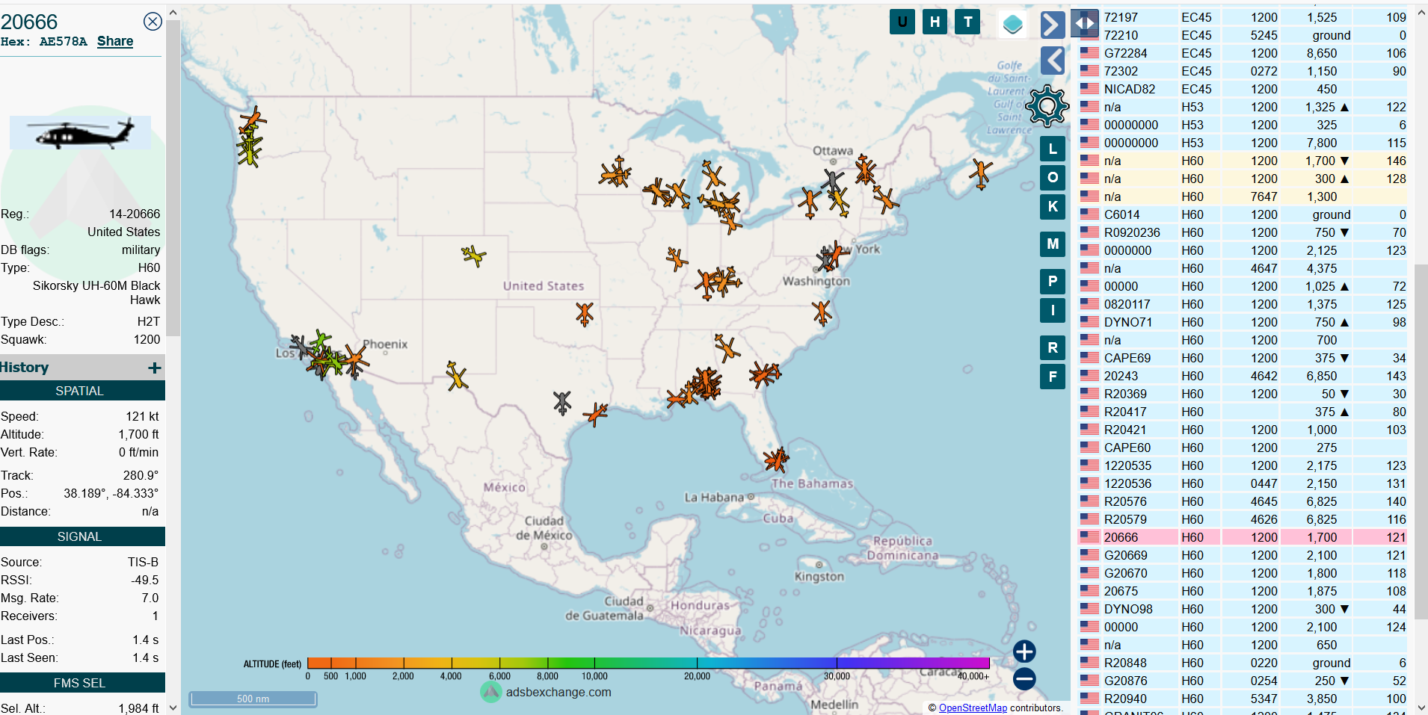The width and height of the screenshot is (1428, 715).
Task: Select the R20940 aircraft row
Action: (x=1243, y=699)
